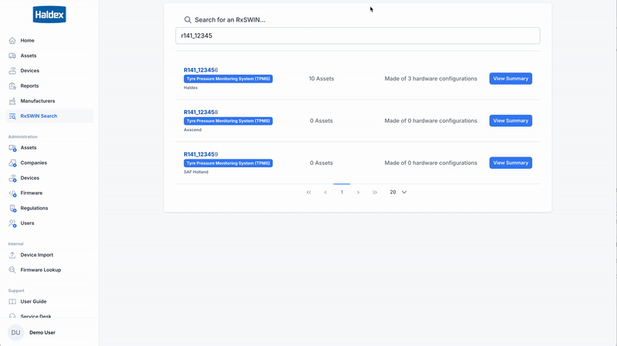Click the Firmware Lookup search icon
This screenshot has width=617, height=346.
coord(12,270)
